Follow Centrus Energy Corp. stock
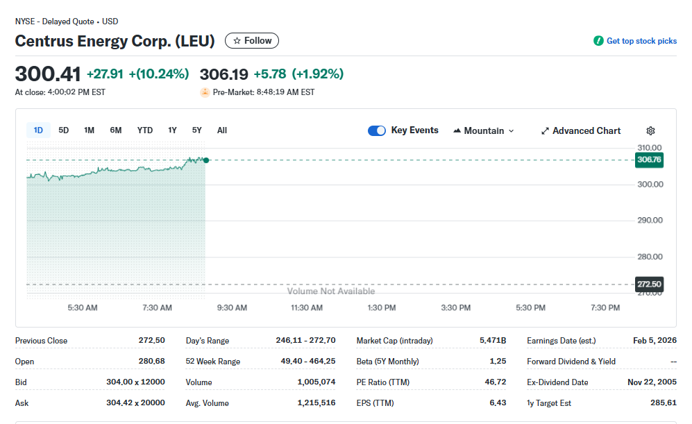The width and height of the screenshot is (692, 424). tap(252, 41)
